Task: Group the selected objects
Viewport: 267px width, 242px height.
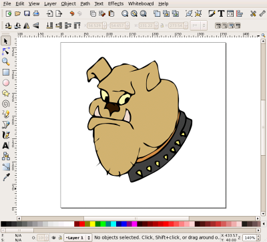Action: point(189,13)
